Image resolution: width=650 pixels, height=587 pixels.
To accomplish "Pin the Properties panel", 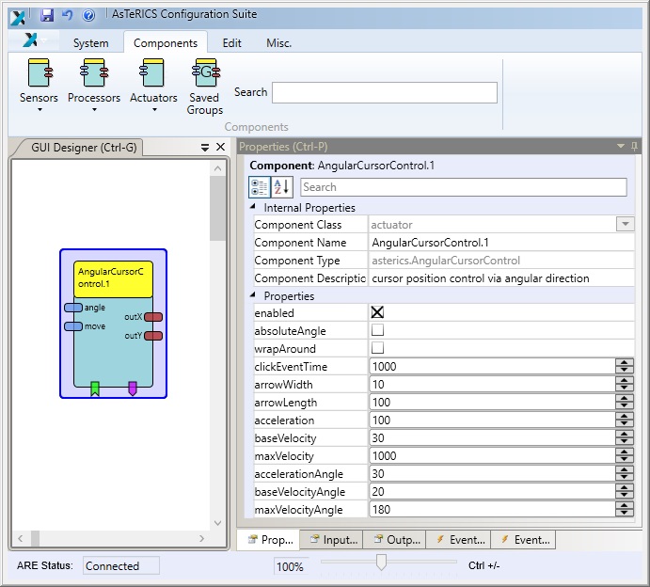I will pos(634,147).
